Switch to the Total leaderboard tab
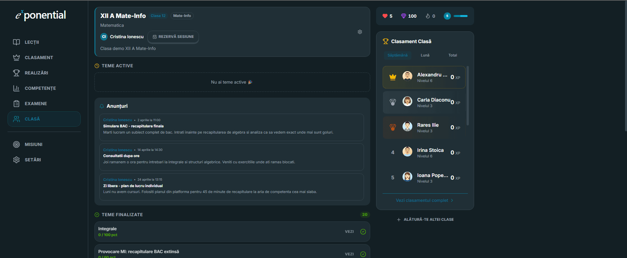The width and height of the screenshot is (627, 258). 453,55
